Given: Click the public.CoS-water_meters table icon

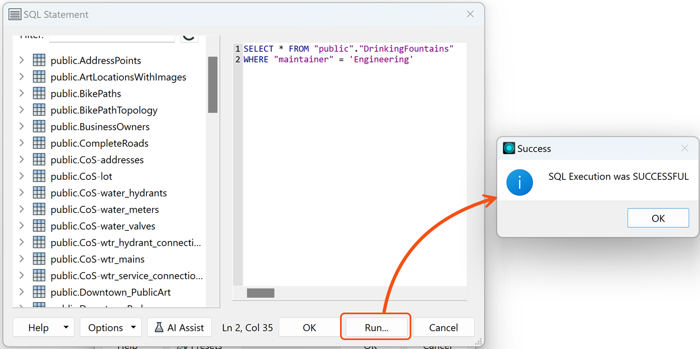Looking at the screenshot, I should click(39, 209).
